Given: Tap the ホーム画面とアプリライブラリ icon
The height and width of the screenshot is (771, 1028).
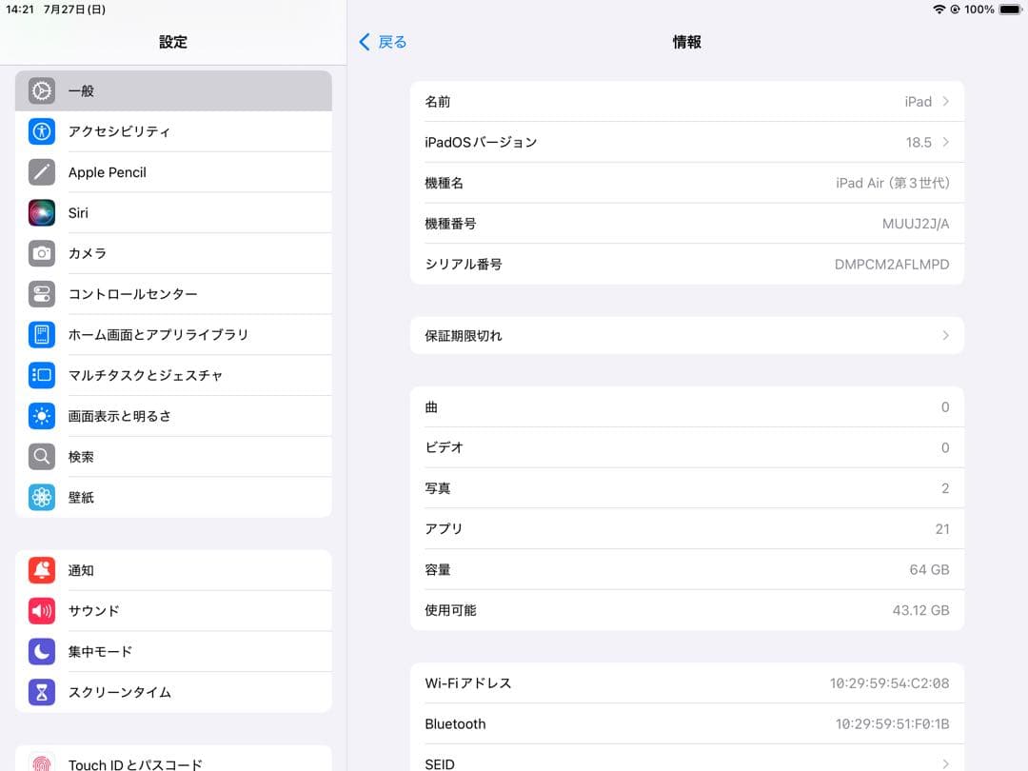Looking at the screenshot, I should pos(40,334).
